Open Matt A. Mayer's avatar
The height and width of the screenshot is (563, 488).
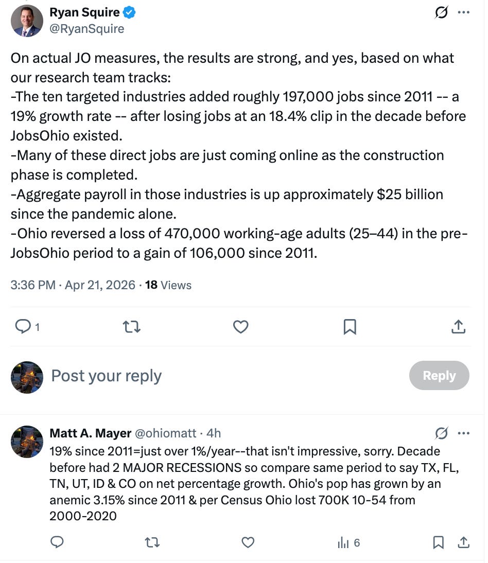(27, 442)
